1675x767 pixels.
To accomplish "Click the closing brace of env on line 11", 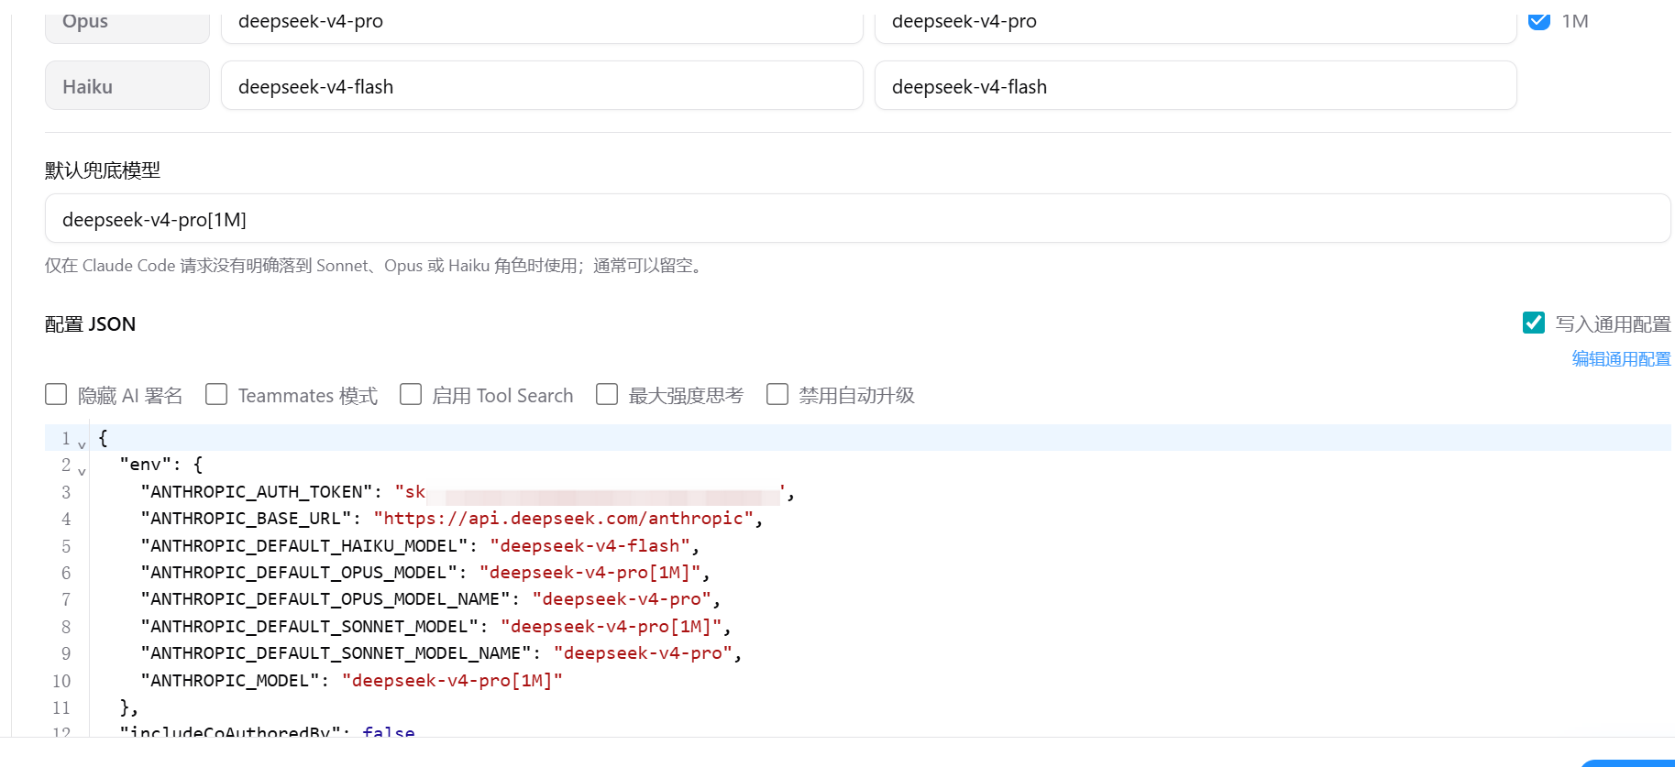I will point(125,707).
